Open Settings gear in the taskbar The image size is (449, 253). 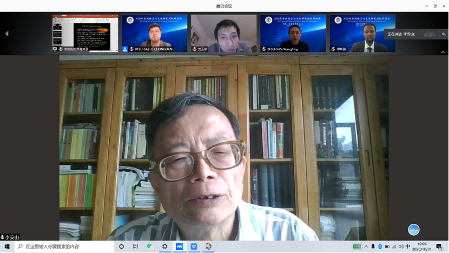[x=164, y=247]
